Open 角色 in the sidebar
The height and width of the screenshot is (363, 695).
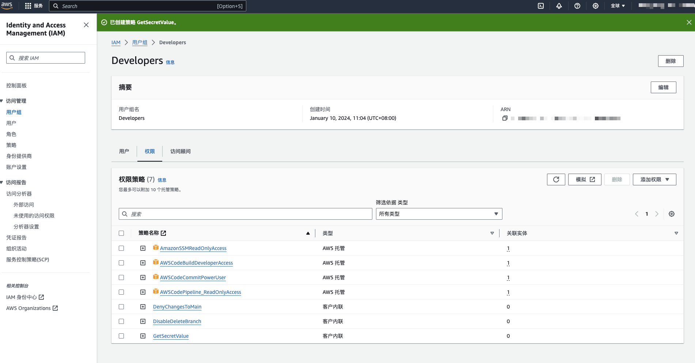(11, 134)
